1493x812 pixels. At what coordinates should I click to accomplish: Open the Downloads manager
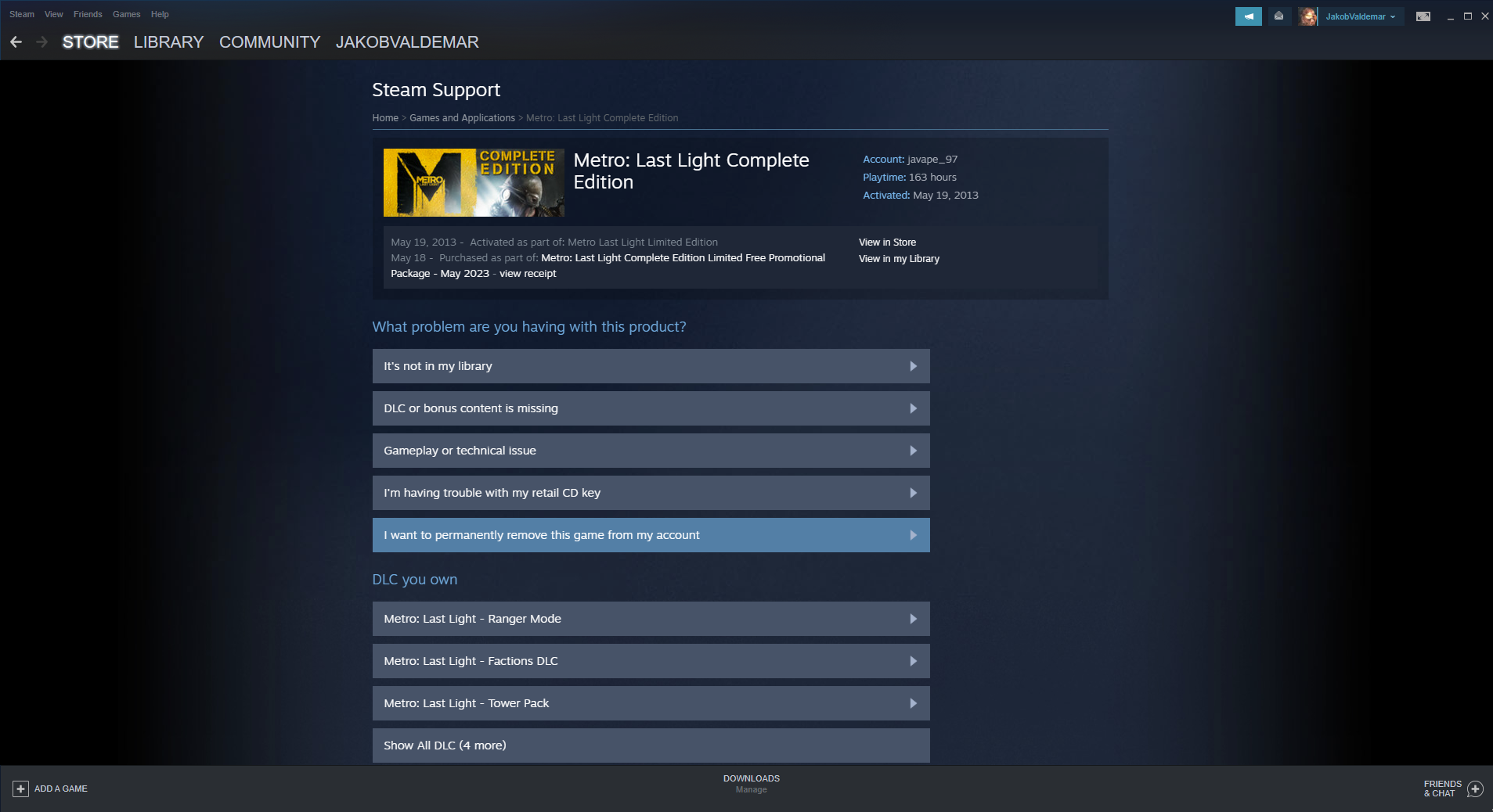click(x=752, y=784)
